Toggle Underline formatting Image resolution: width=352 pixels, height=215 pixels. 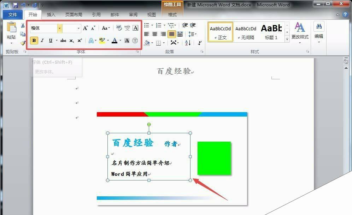(x=51, y=41)
